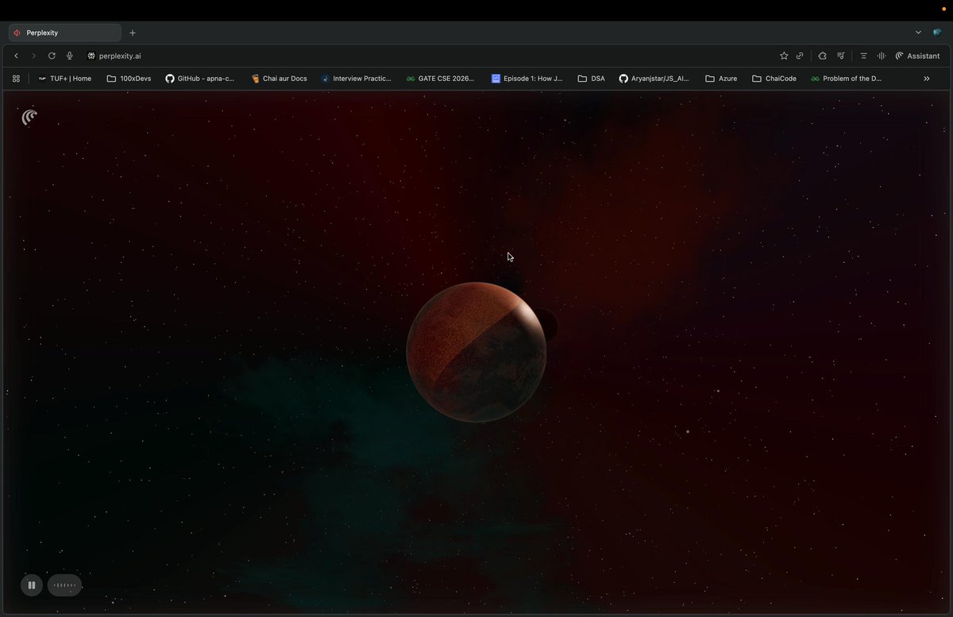Click the red planet animation

pos(476,352)
